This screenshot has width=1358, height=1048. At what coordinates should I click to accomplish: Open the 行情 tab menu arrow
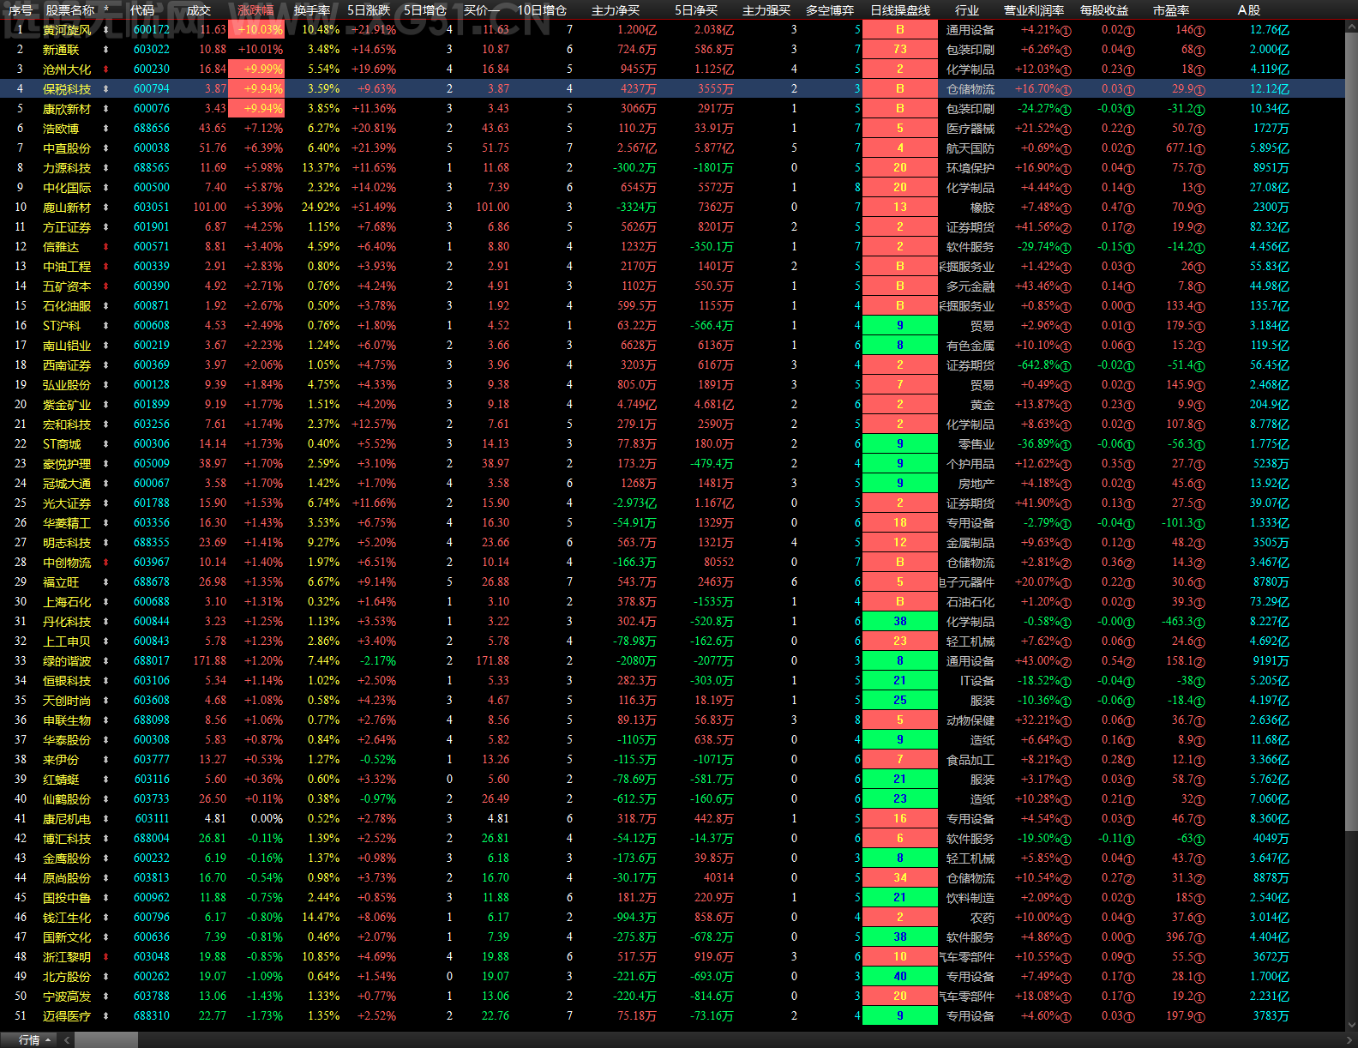[x=48, y=1040]
